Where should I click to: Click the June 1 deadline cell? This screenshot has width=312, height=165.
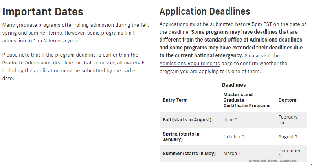coord(230,120)
